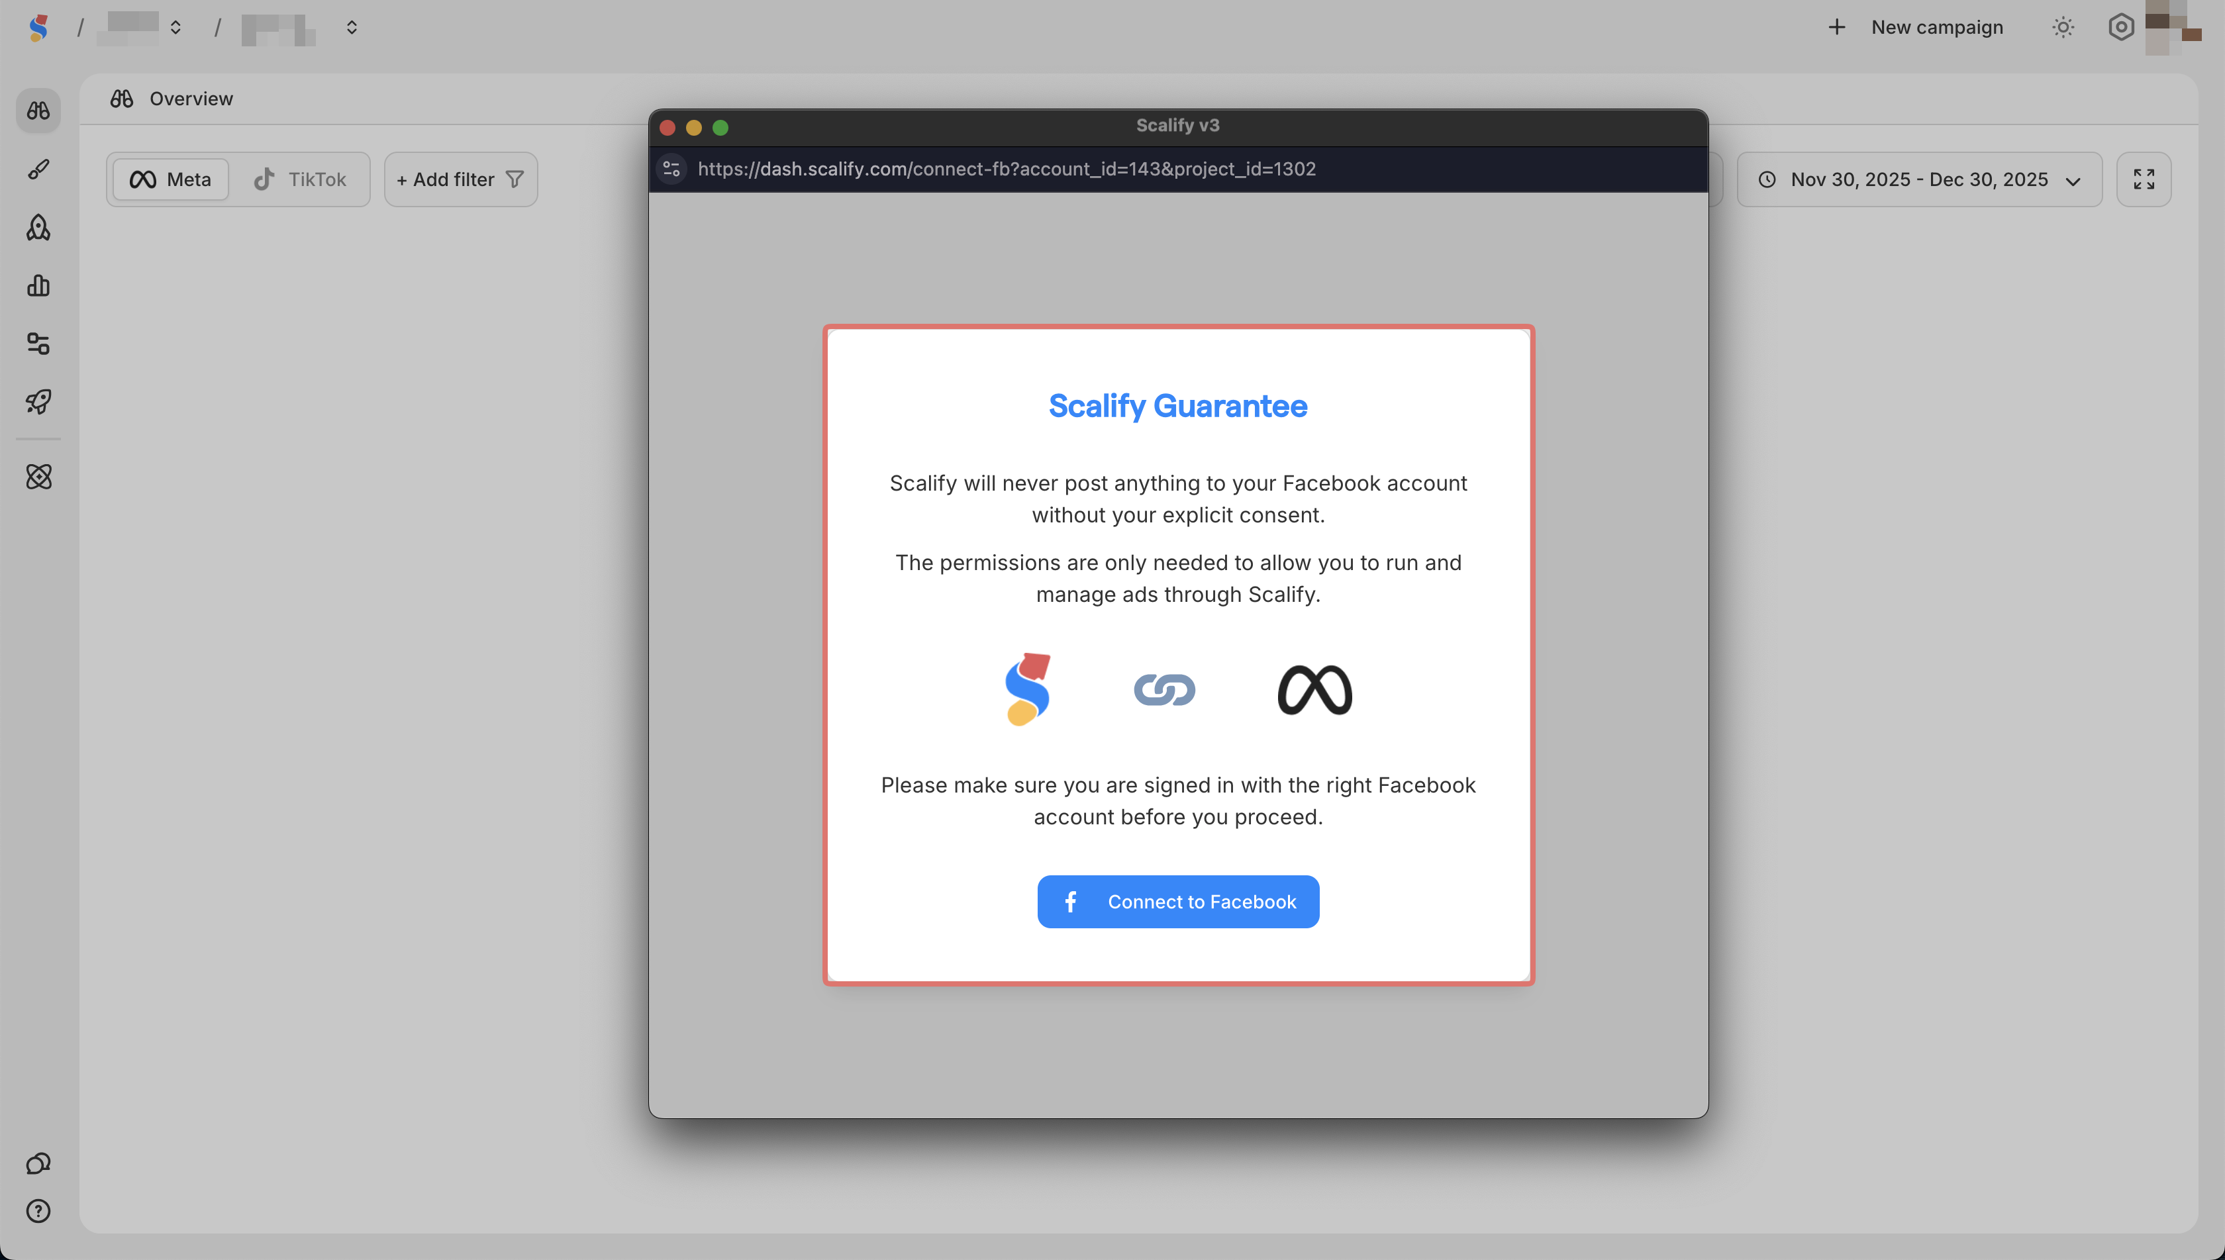
Task: Click the rocket launch sidebar icon
Action: (38, 401)
